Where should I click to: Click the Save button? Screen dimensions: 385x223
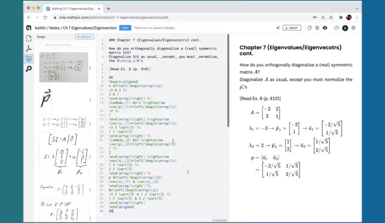(x=125, y=28)
